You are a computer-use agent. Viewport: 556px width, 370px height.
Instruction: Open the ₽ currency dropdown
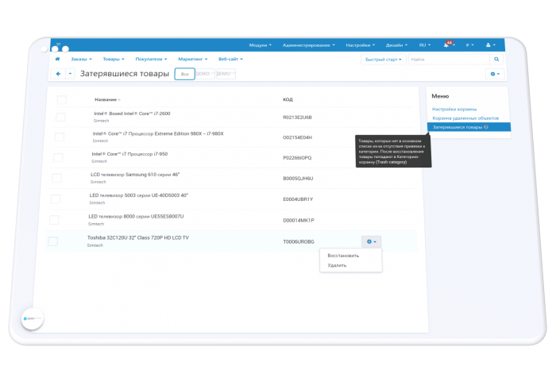coord(470,45)
